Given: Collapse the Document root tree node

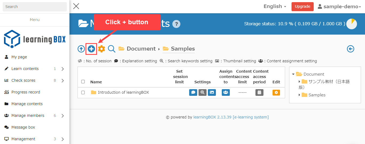Looking at the screenshot, I should tap(293, 74).
